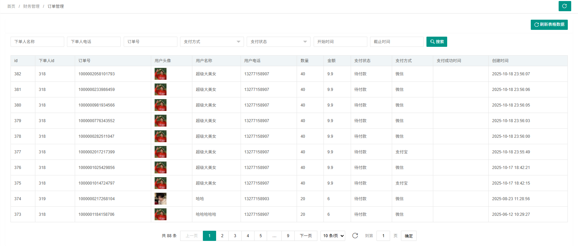Click the 下单人名称 input field
This screenshot has height=246, width=578.
[x=37, y=42]
